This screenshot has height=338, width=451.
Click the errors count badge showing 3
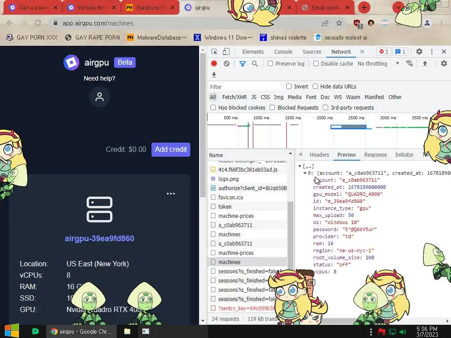point(384,52)
